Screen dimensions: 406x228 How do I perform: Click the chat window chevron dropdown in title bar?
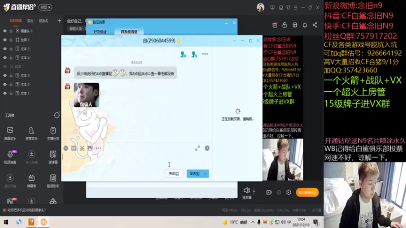coord(234,41)
